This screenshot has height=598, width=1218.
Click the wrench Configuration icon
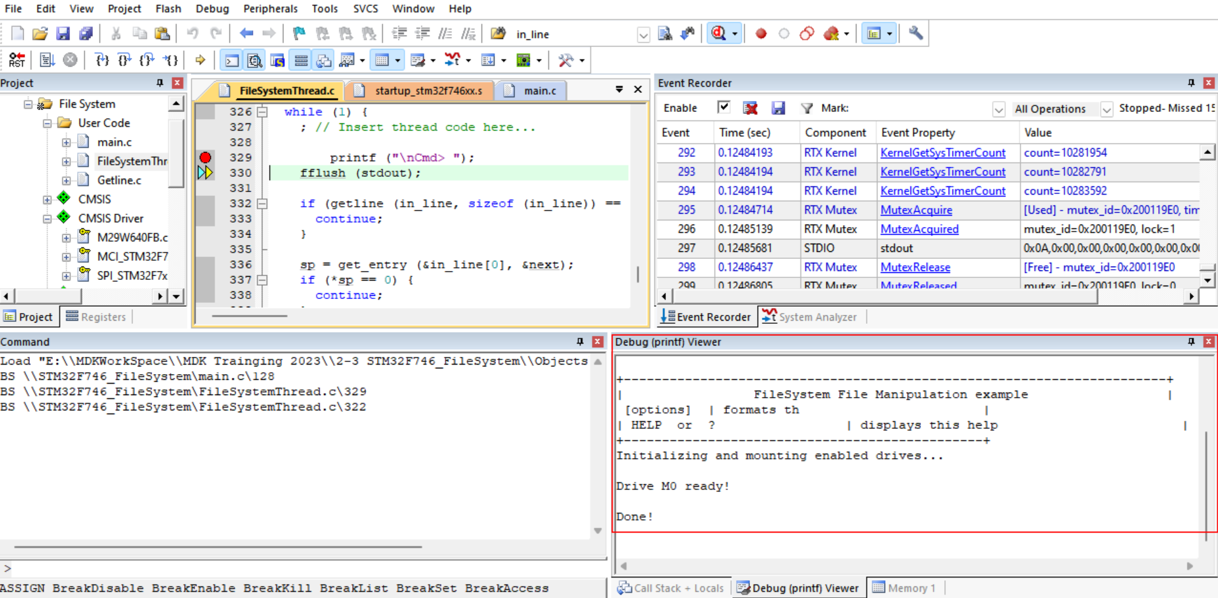click(x=915, y=34)
